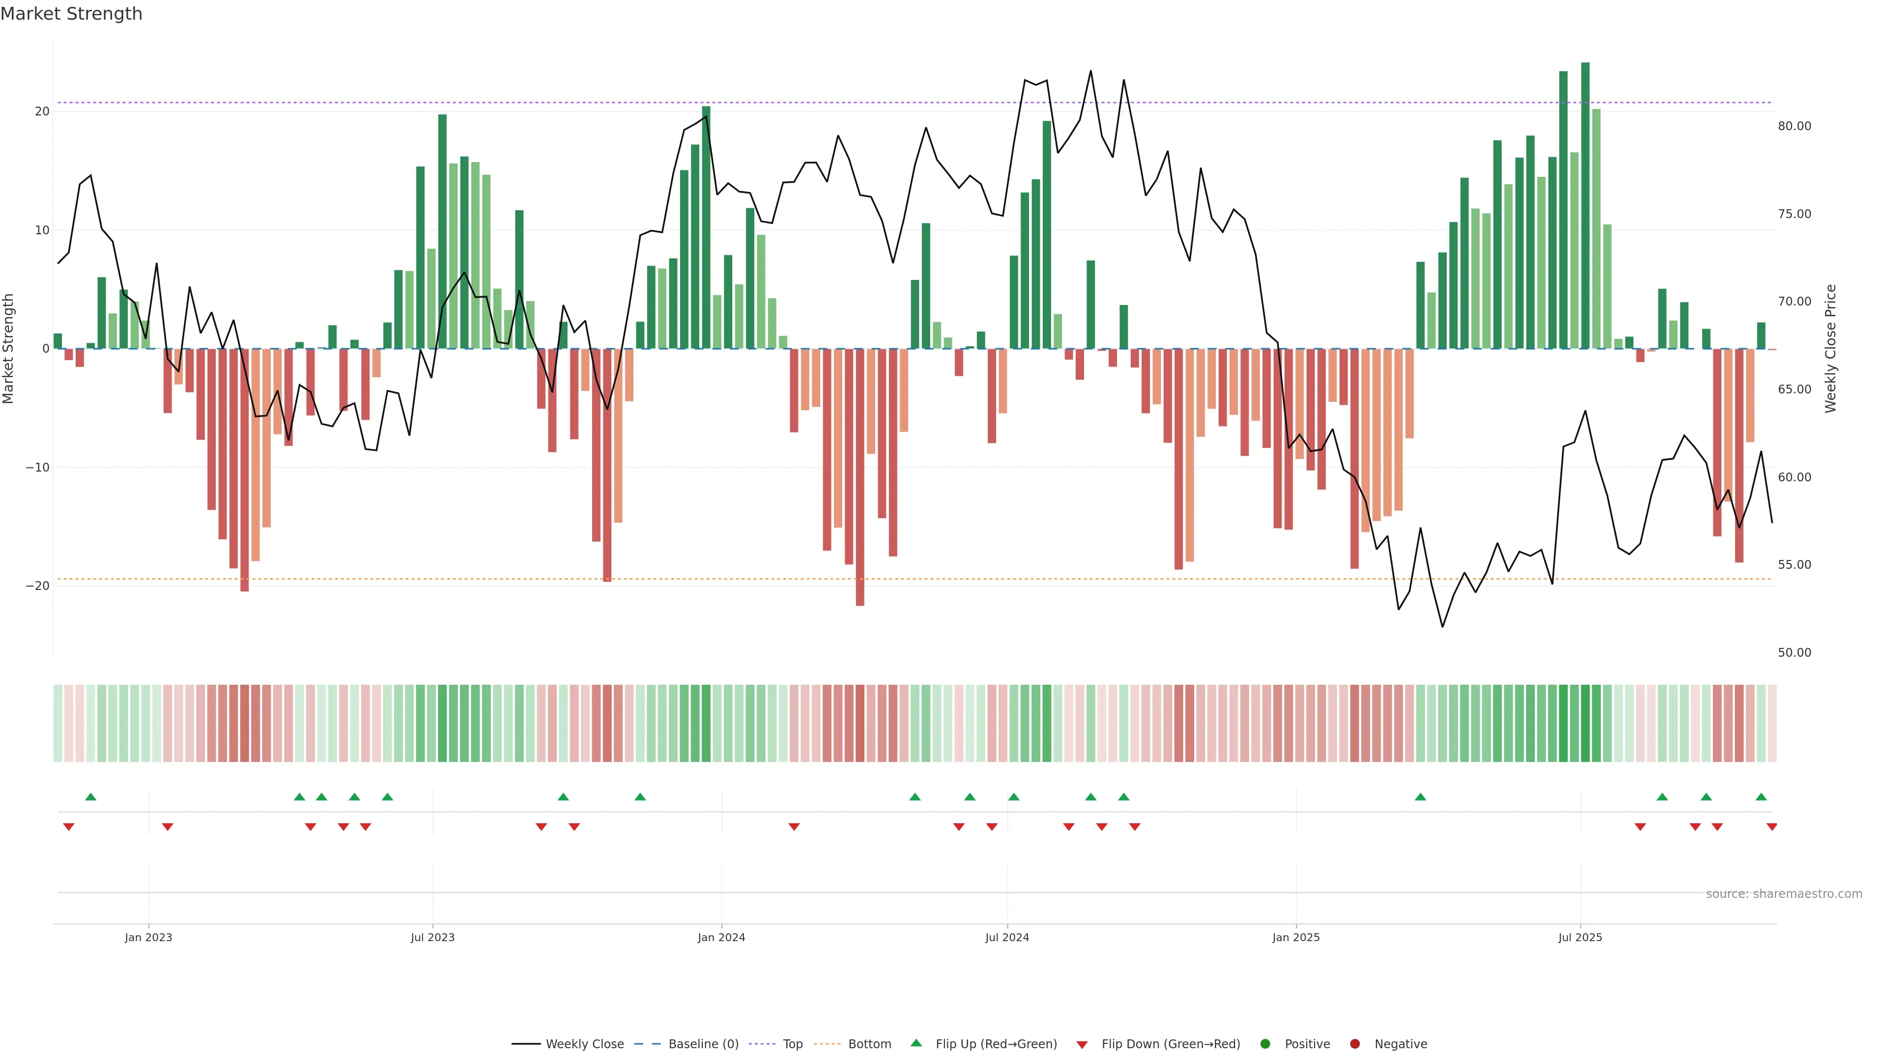Click the Weekly Close Price axis title
This screenshot has height=1061, width=1887.
(1830, 349)
